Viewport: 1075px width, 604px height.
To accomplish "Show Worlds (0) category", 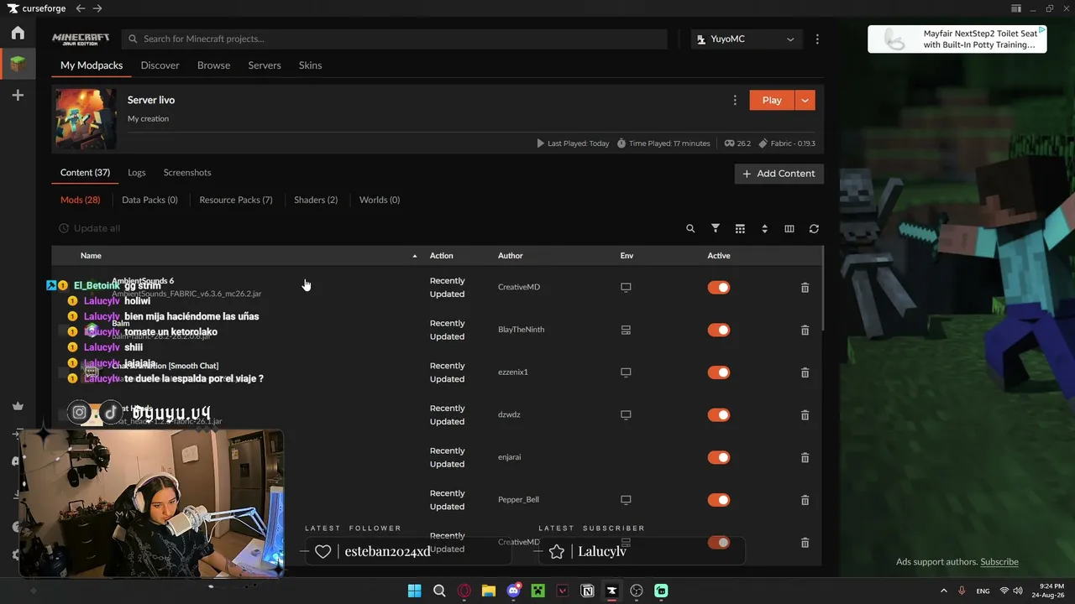I will coord(380,200).
